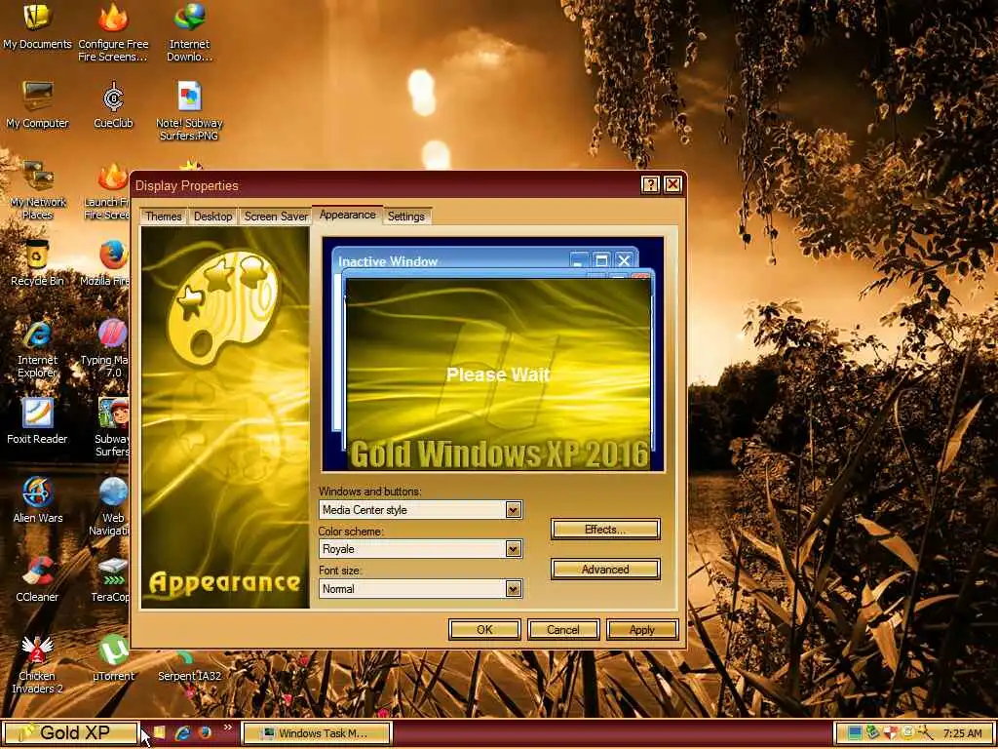998x749 pixels.
Task: Confirm with the OK button
Action: coord(484,630)
